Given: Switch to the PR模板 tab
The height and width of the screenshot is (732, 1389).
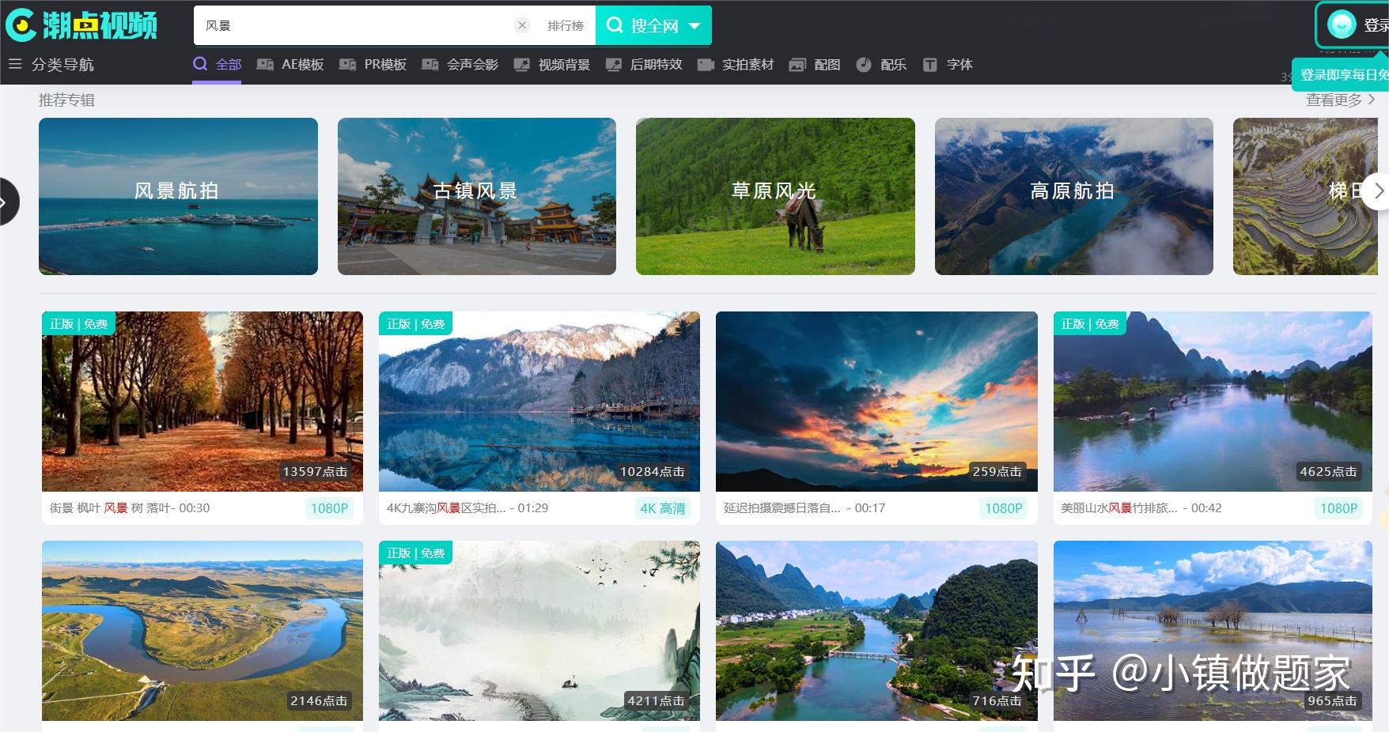Looking at the screenshot, I should point(384,65).
